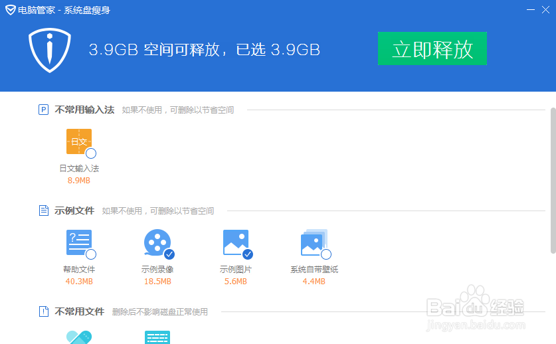The height and width of the screenshot is (344, 556).
Task: Click the 18.5MB size text
Action: 157,281
